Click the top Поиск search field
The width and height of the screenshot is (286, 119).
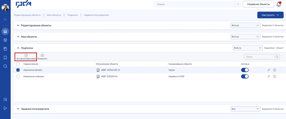[x=195, y=4]
